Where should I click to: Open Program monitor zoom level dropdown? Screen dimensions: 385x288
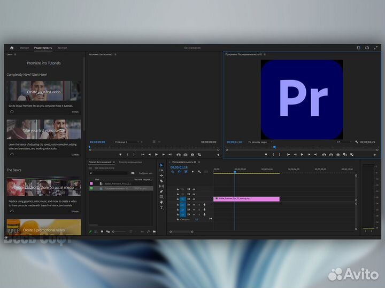coord(260,142)
